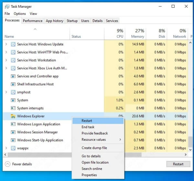Image resolution: width=194 pixels, height=181 pixels.
Task: Click the Services and Controller app icon
Action: 13,76
